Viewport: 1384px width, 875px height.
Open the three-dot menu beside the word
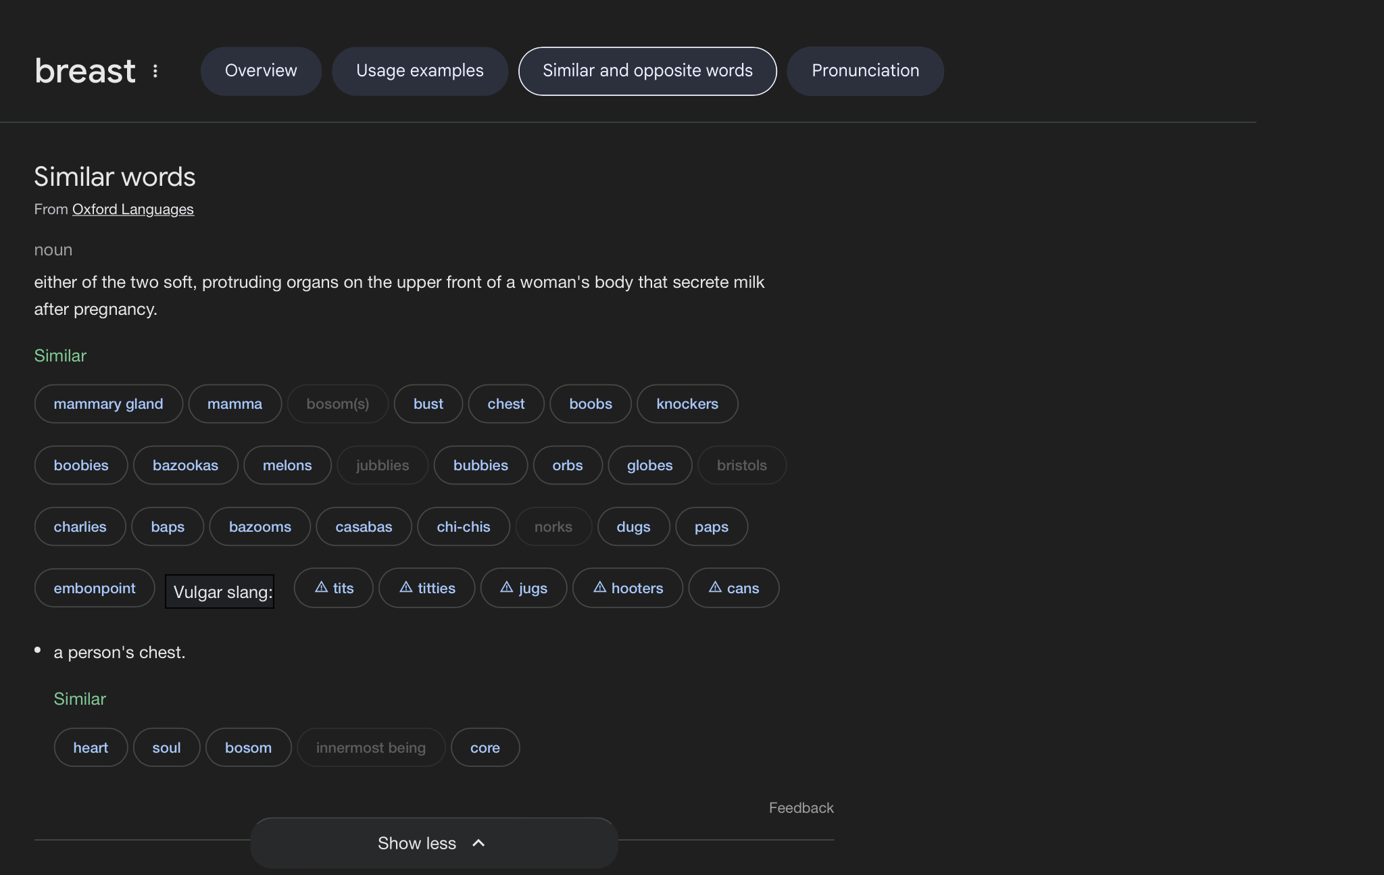pos(155,71)
